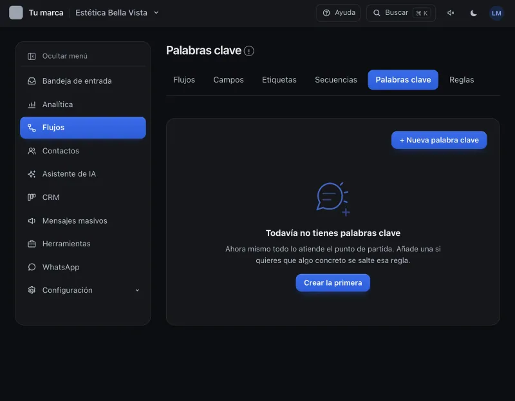The width and height of the screenshot is (515, 401).
Task: Collapse sidebar via Ocultar menú label
Action: (x=65, y=56)
